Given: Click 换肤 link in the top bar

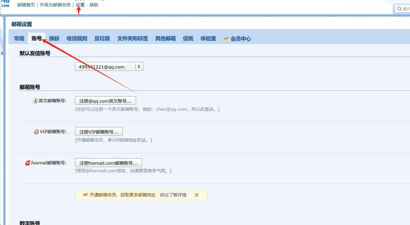Looking at the screenshot, I should pos(94,5).
